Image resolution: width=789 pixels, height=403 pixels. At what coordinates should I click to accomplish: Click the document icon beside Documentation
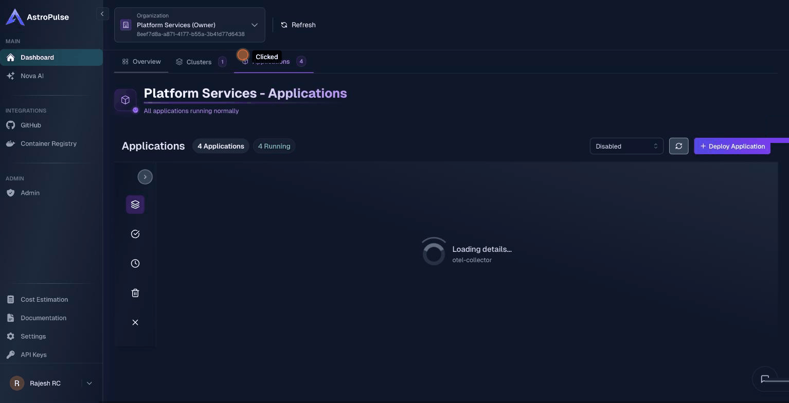[10, 318]
